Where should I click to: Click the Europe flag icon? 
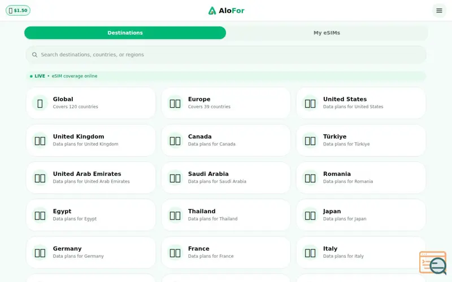coord(175,103)
